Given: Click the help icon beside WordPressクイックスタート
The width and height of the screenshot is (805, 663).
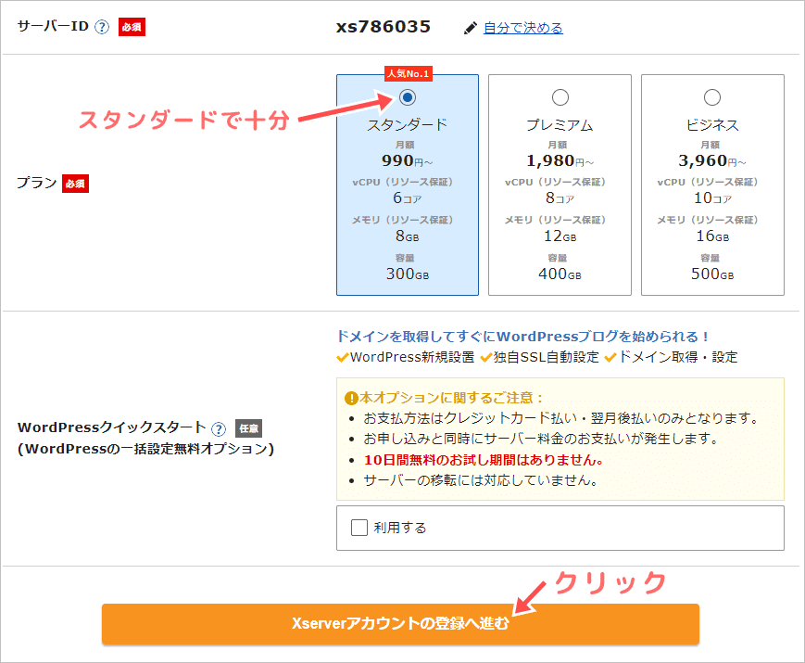Looking at the screenshot, I should pyautogui.click(x=219, y=428).
